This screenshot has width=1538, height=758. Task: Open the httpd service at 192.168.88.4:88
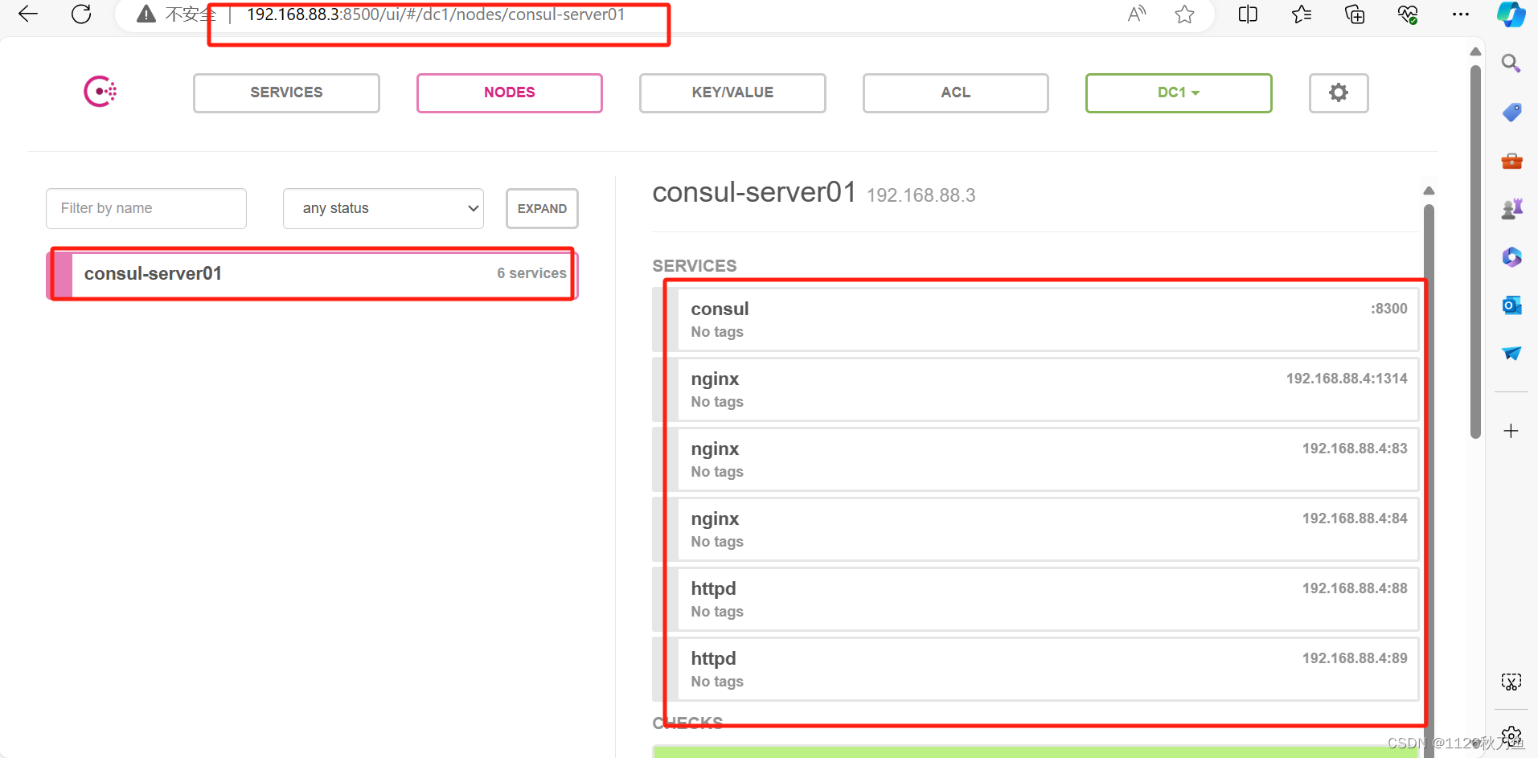click(1036, 599)
